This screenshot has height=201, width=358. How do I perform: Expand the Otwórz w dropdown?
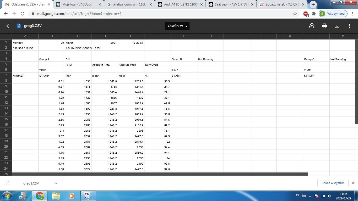177,26
